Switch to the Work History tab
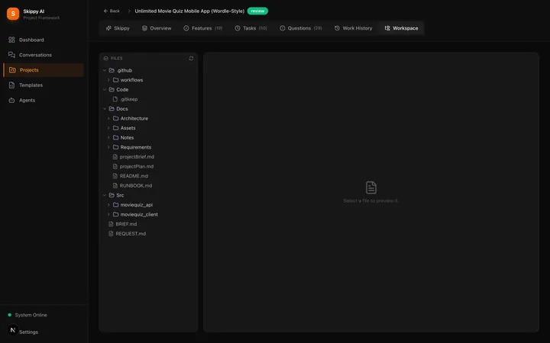This screenshot has height=343, width=550. (x=353, y=28)
